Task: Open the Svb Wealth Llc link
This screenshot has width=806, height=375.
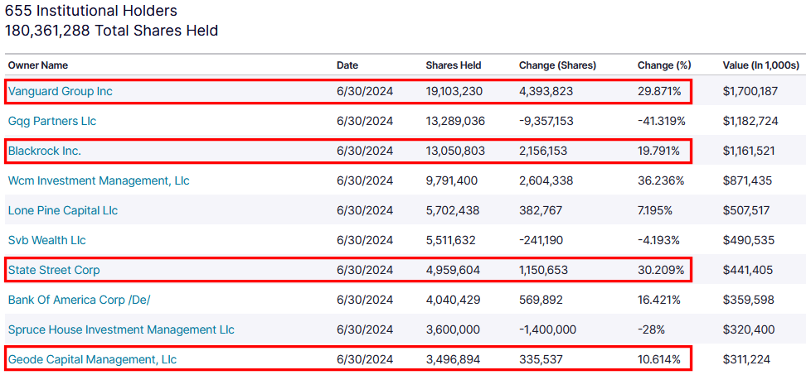Action: point(46,241)
